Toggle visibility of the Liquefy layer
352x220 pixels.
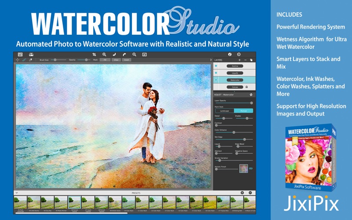216,73
